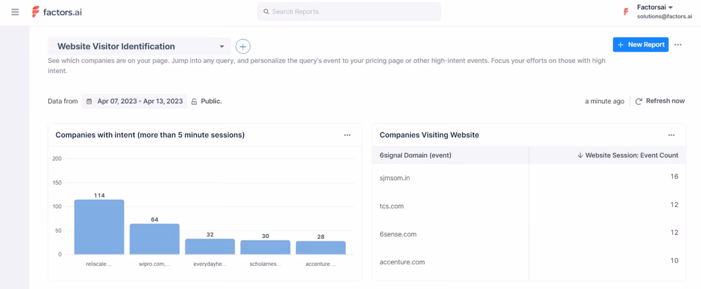The width and height of the screenshot is (701, 289).
Task: Click the Factorsai account avatar logo
Action: click(x=626, y=12)
